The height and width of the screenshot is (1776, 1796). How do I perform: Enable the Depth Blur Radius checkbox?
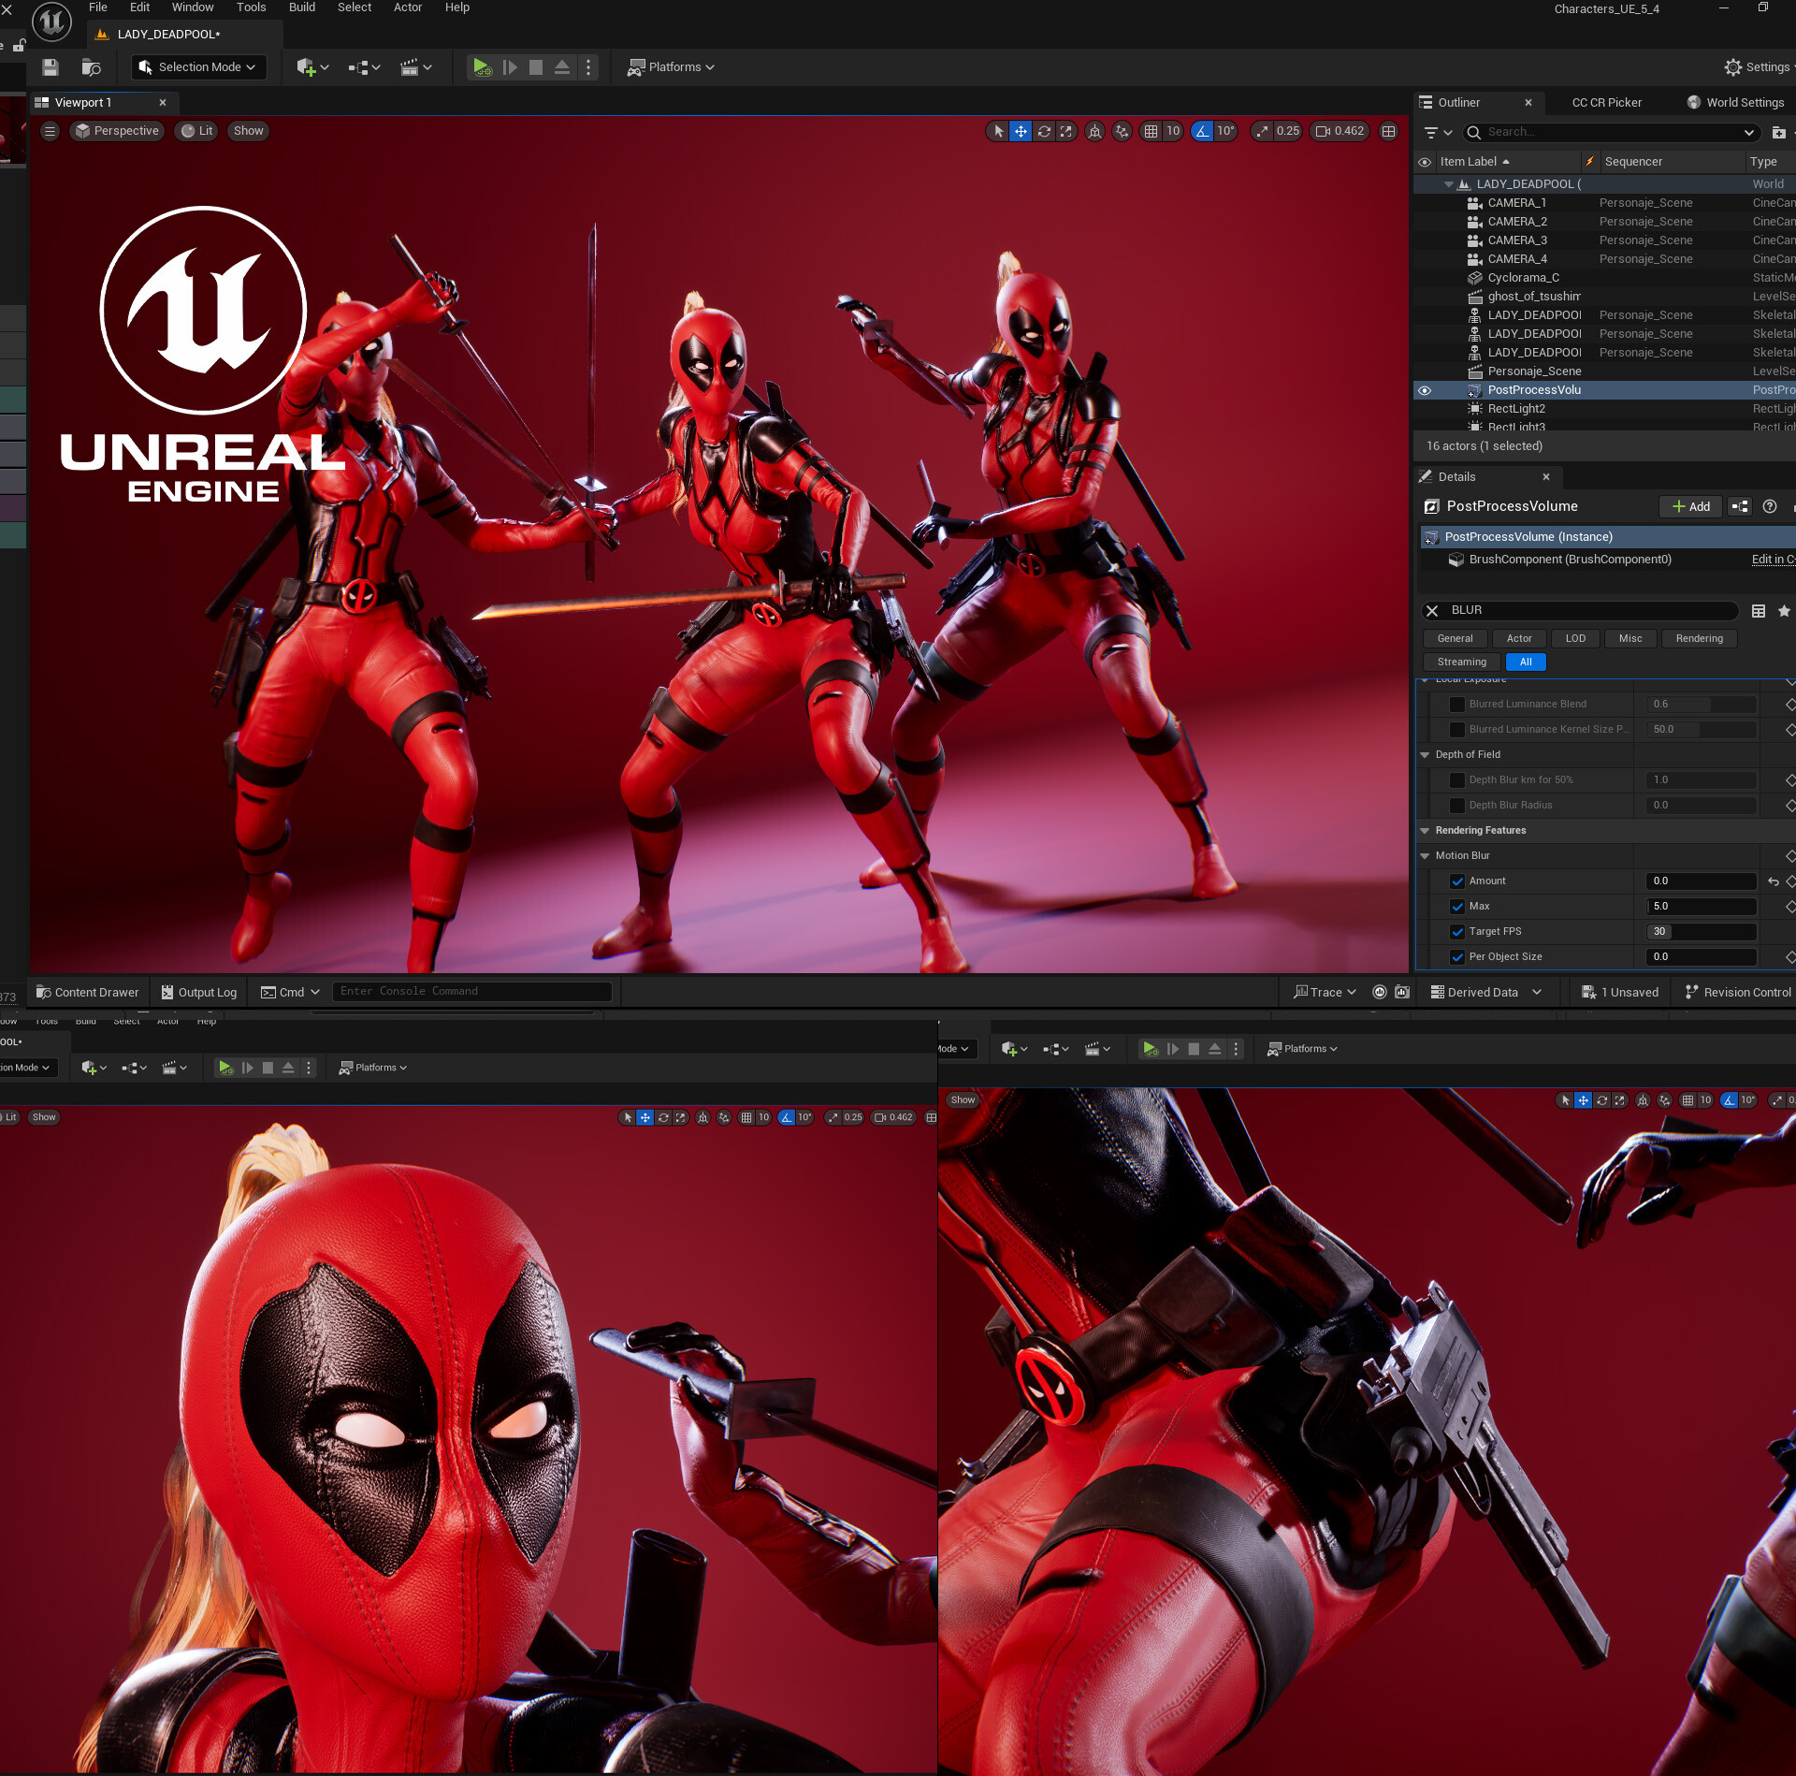1457,805
